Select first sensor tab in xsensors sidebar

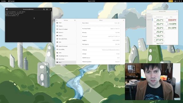point(149,17)
